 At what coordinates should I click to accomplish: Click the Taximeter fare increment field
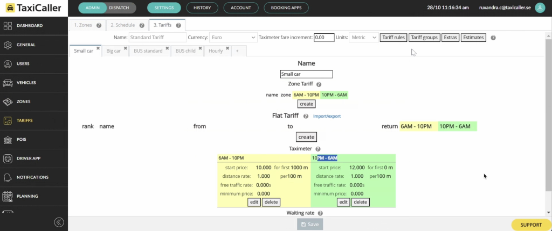pos(324,38)
